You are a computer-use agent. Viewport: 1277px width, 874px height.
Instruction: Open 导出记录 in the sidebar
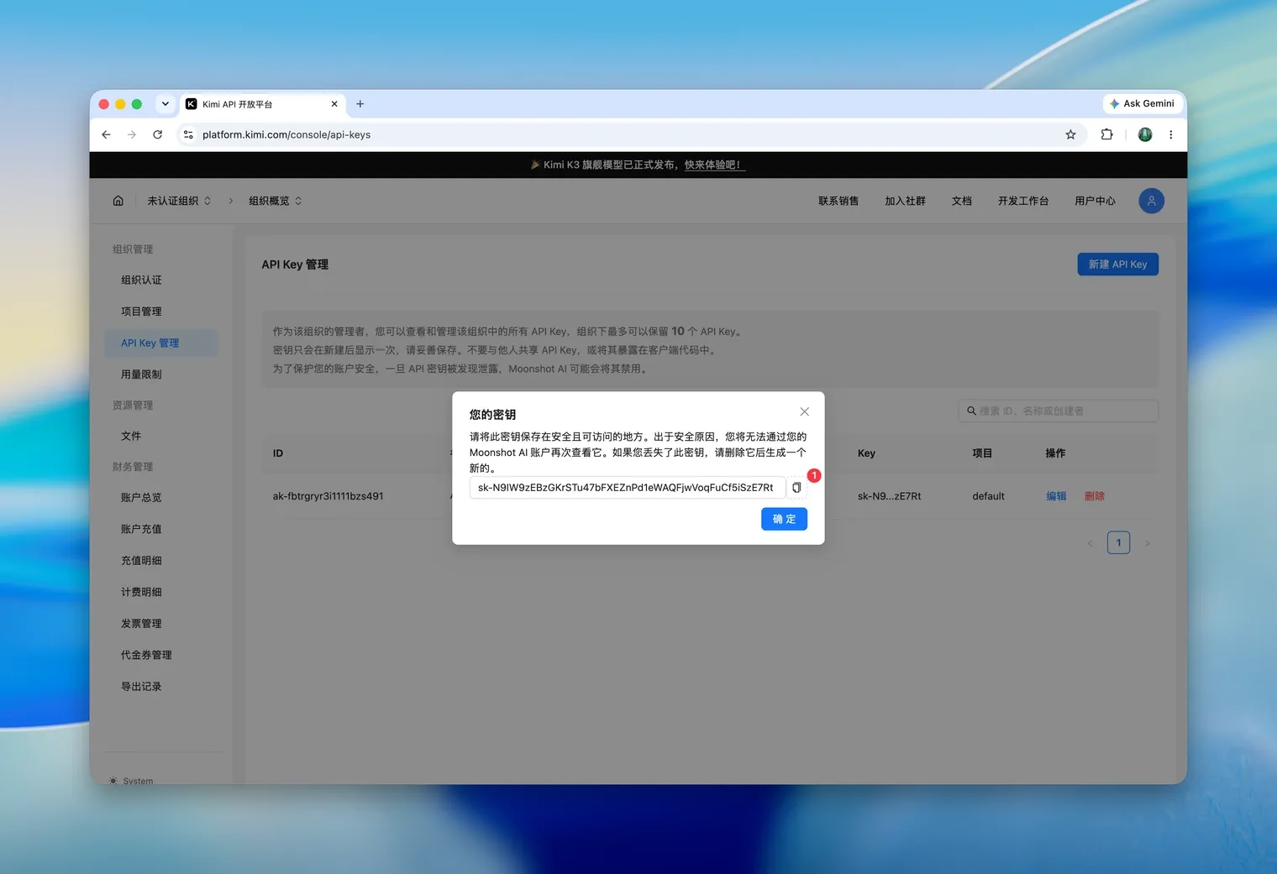160,686
